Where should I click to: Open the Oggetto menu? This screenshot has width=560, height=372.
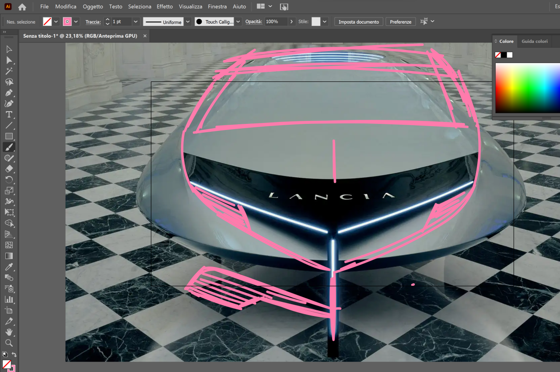pyautogui.click(x=93, y=7)
